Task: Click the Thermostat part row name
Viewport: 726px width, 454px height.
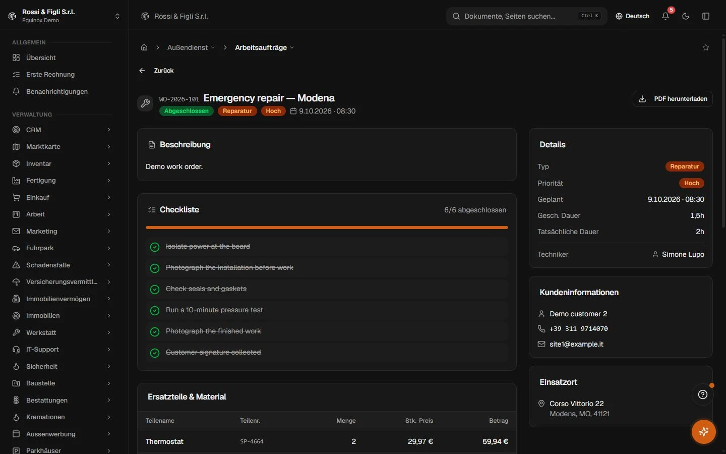Action: [164, 441]
